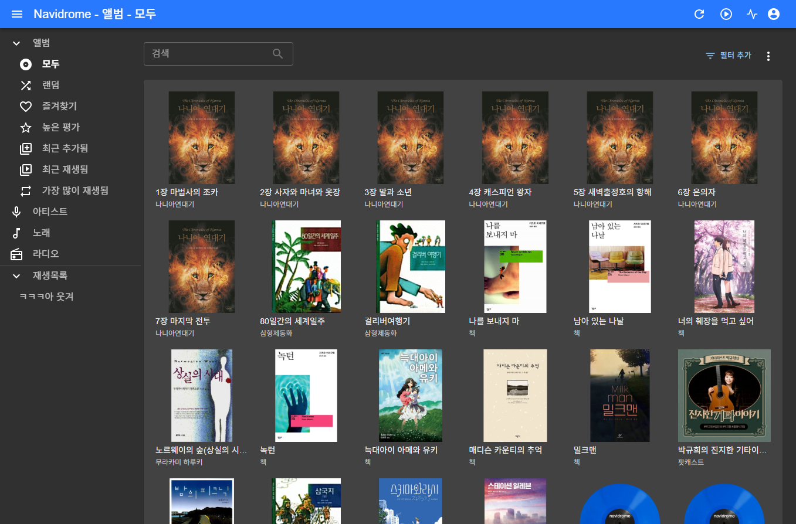796x524 pixels.
Task: Click the 즐겨찾기 heart icon
Action: [26, 107]
